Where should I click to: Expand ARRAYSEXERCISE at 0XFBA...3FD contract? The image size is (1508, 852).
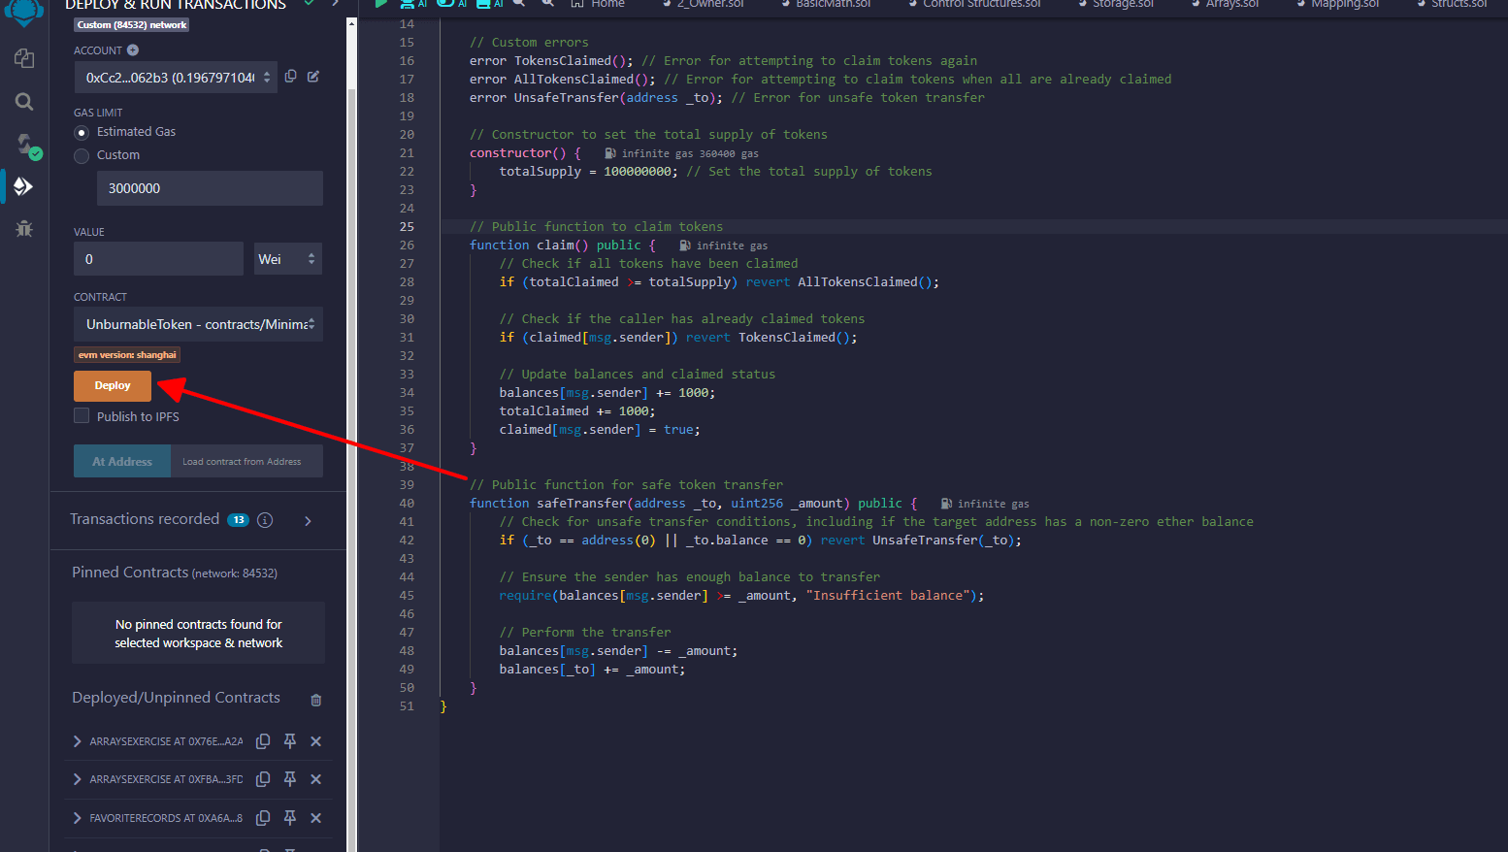tap(78, 779)
